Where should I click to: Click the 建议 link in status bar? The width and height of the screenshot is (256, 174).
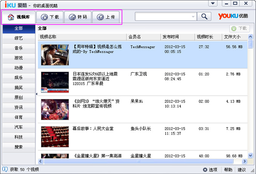pos(242,170)
